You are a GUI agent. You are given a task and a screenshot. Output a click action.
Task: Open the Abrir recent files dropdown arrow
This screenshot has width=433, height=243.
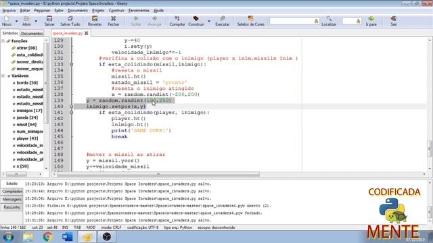click(36, 21)
